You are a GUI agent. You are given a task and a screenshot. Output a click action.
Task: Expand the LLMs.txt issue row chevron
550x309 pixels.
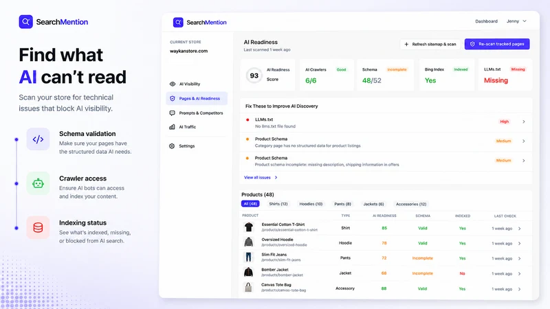(x=524, y=122)
